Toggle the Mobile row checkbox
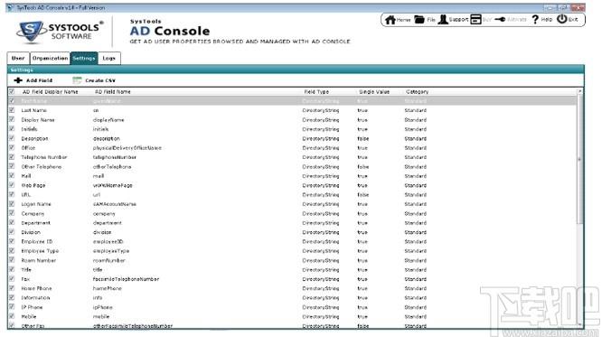This screenshot has width=602, height=337. [12, 316]
